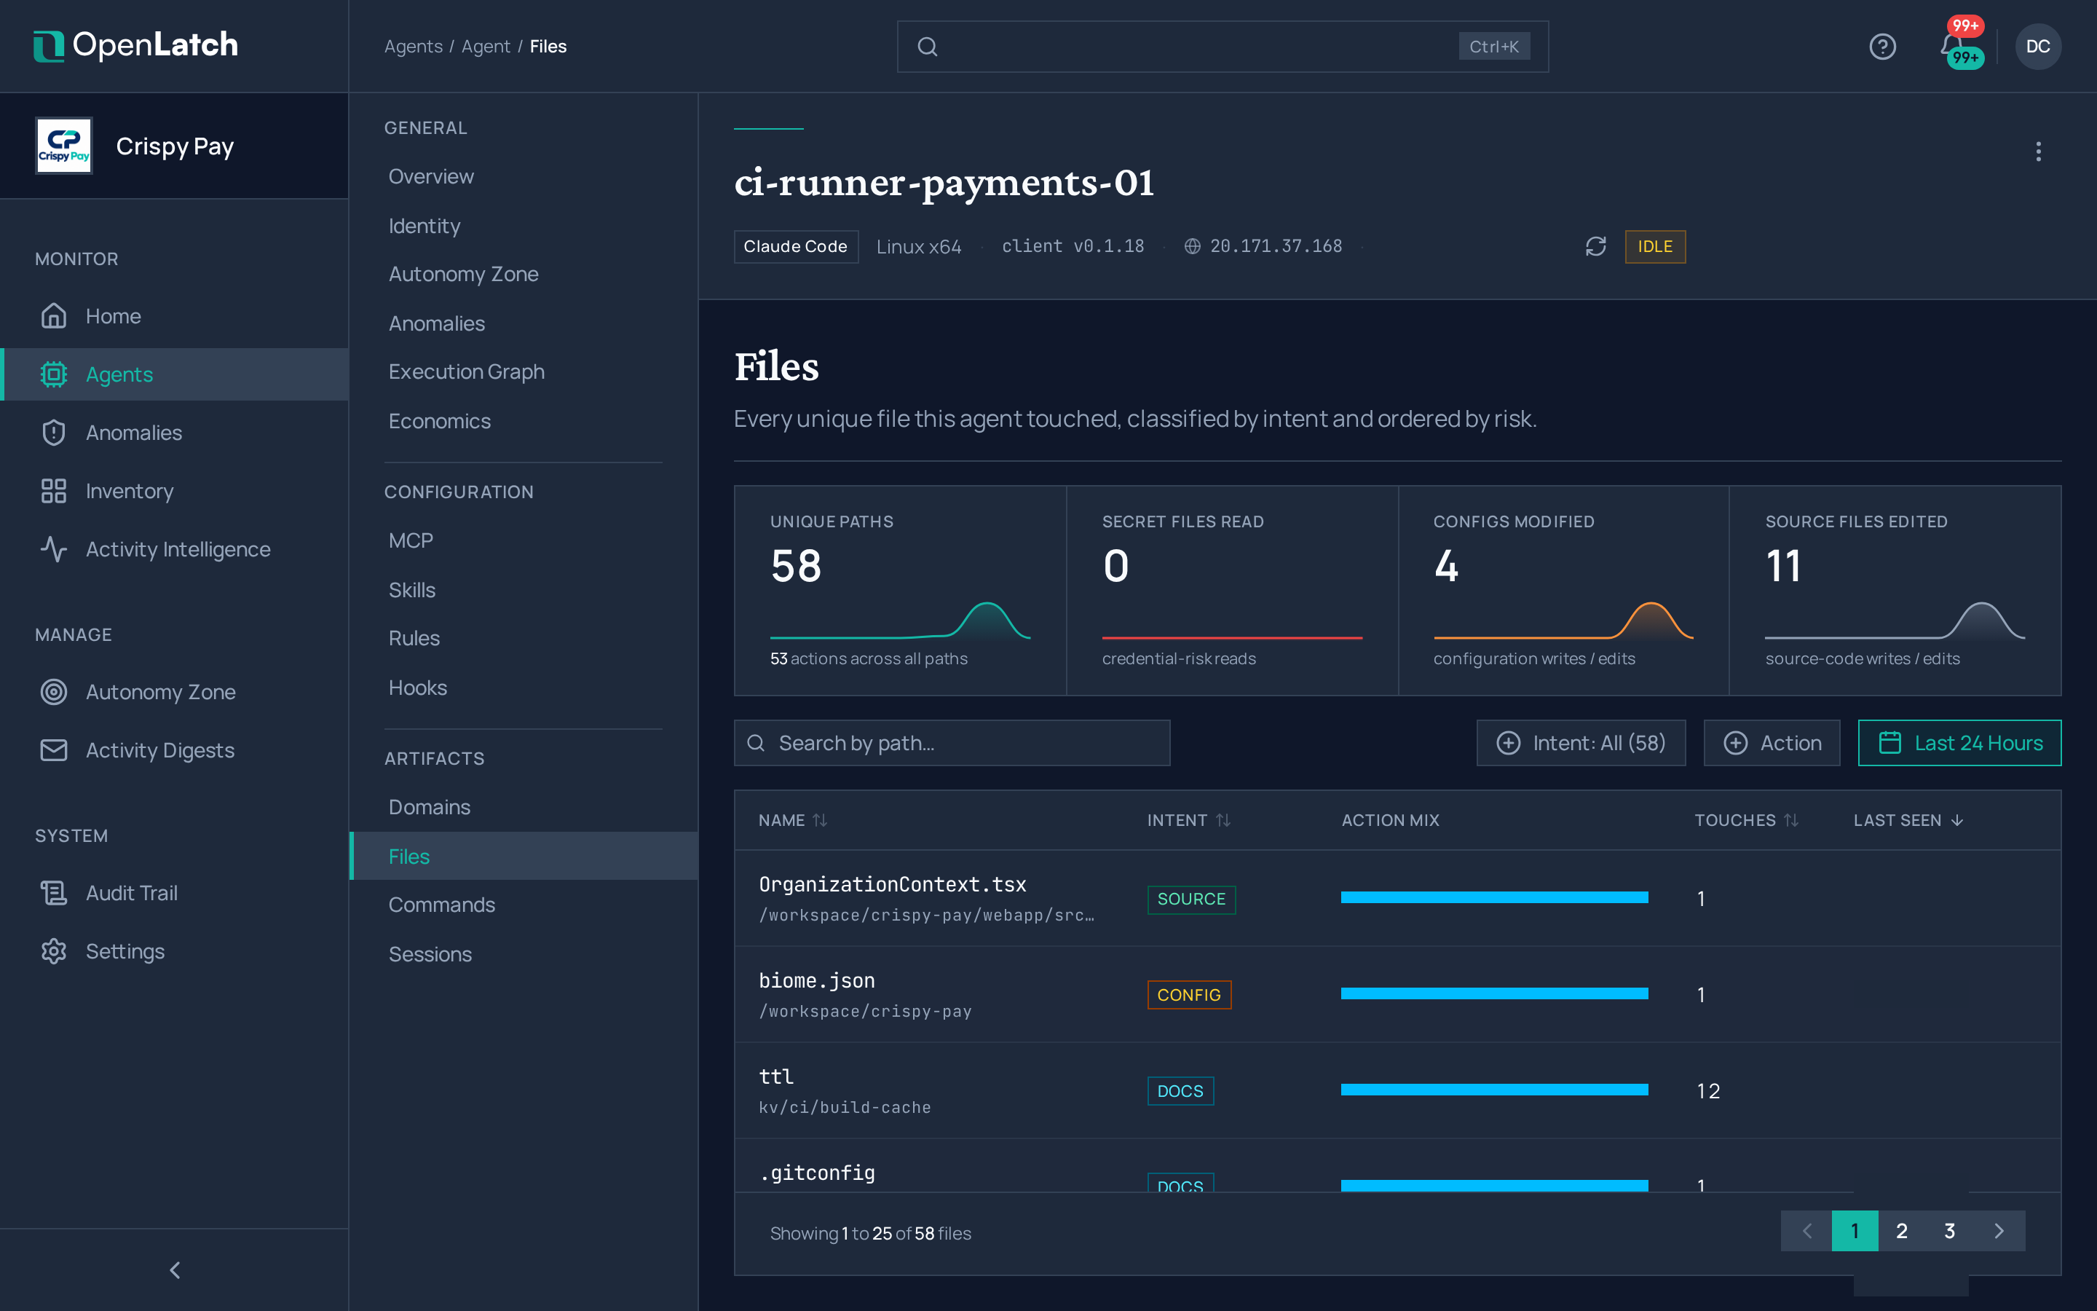The image size is (2097, 1311).
Task: Open Activity Digests in the sidebar
Action: point(174,749)
